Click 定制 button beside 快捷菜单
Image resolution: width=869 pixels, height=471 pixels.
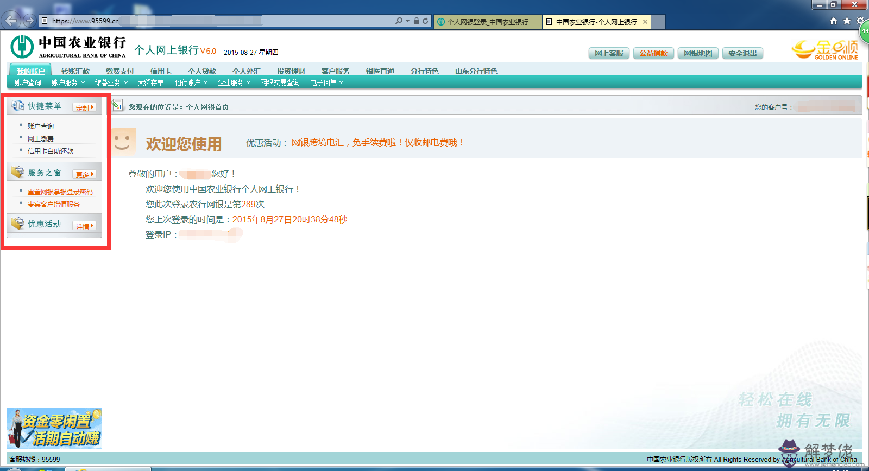point(84,108)
